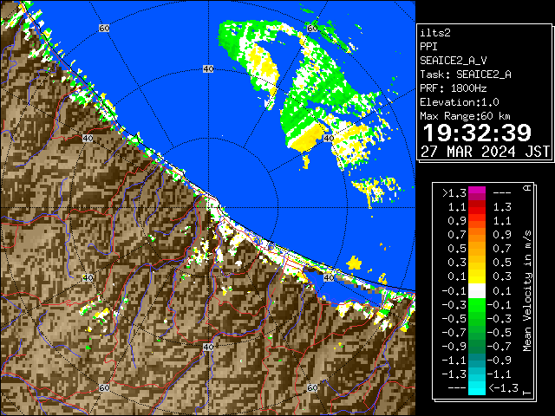The image size is (555, 416).
Task: Click the letter T at legend bottom
Action: tap(527, 393)
